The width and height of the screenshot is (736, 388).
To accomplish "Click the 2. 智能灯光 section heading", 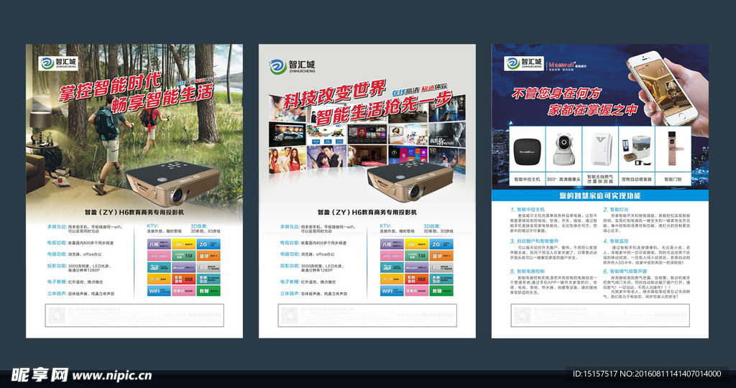I will click(x=616, y=210).
